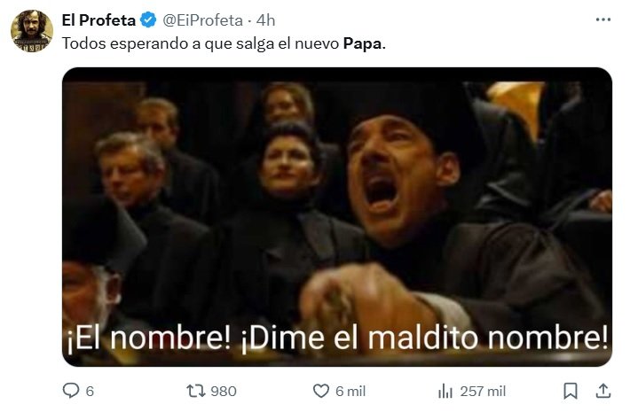Click the 980 reposts count

click(224, 391)
